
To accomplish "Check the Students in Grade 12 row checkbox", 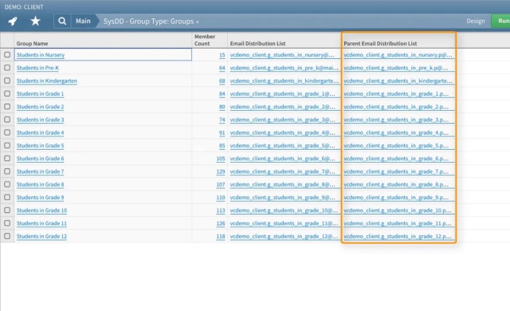I will tap(7, 236).
